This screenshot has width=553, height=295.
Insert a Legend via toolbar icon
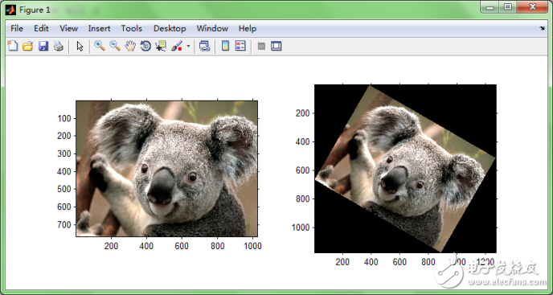click(x=240, y=46)
